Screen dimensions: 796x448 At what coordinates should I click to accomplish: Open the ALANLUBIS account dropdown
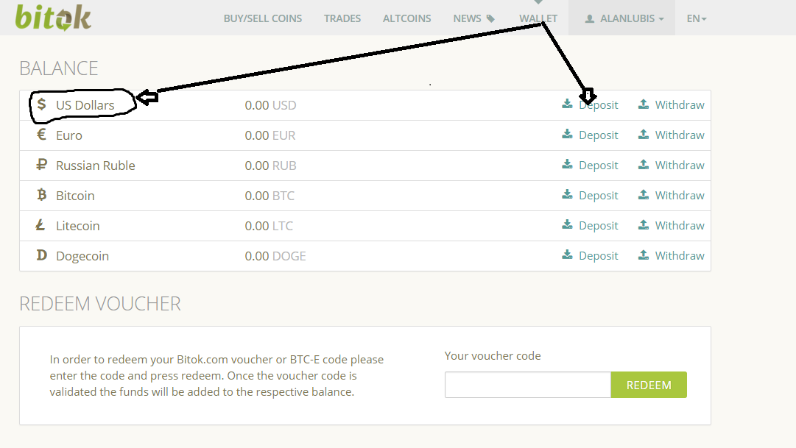coord(622,18)
